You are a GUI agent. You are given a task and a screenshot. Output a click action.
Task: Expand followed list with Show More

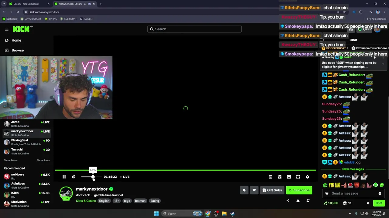[x=11, y=160]
